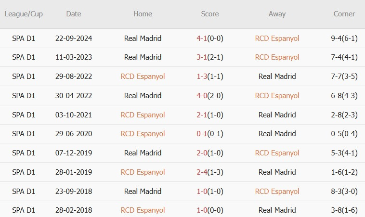Image resolution: width=365 pixels, height=217 pixels.
Task: Open the 1-3 score from 29-08-2022
Action: 202,77
